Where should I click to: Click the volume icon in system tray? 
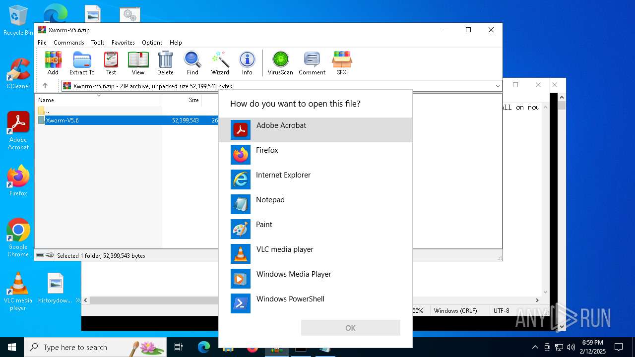[x=571, y=347]
